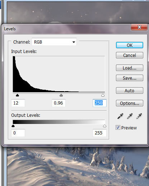The height and width of the screenshot is (186, 149).
Task: Click the Output Levels label
Action: (25, 115)
